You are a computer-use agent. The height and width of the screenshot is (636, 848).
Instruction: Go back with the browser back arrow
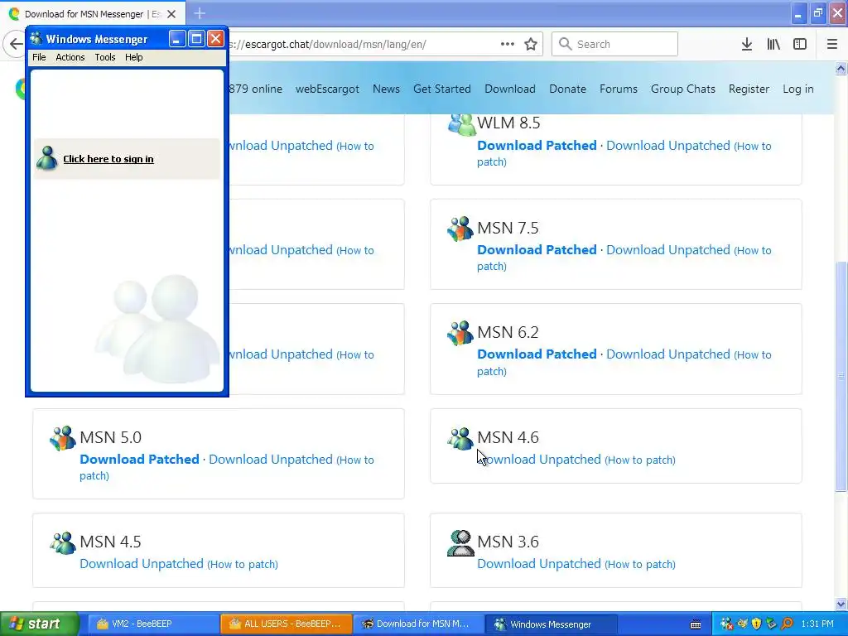click(15, 45)
